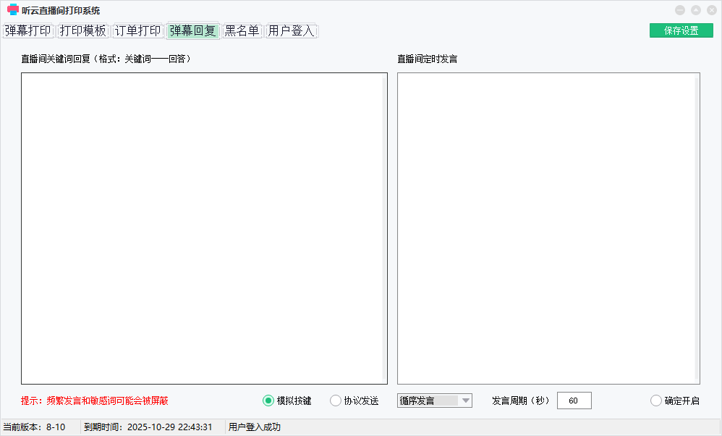Open the 打印模板 tab
The width and height of the screenshot is (722, 436).
point(83,31)
